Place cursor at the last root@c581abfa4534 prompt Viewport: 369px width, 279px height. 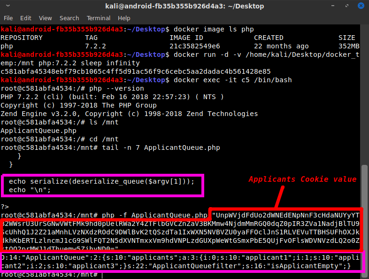102,275
